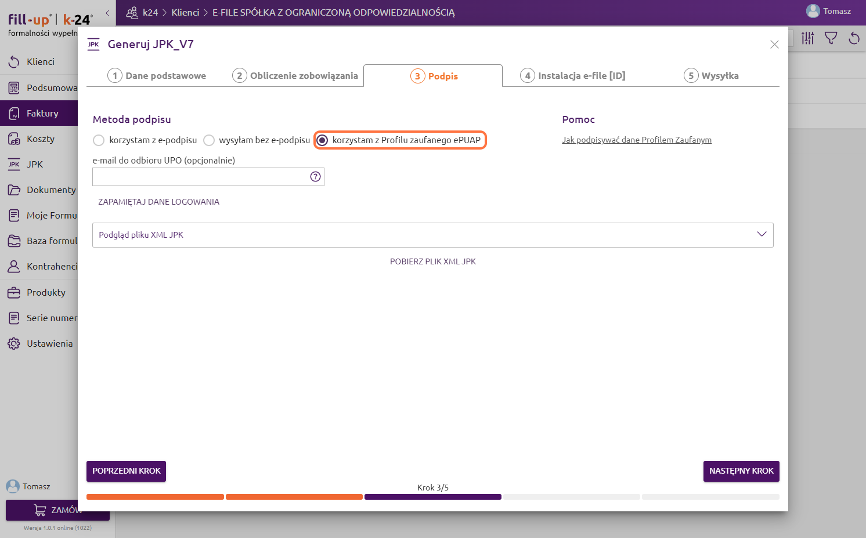Go to 'Obliczenie zobowiązania' step tab
This screenshot has width=866, height=538.
[295, 76]
